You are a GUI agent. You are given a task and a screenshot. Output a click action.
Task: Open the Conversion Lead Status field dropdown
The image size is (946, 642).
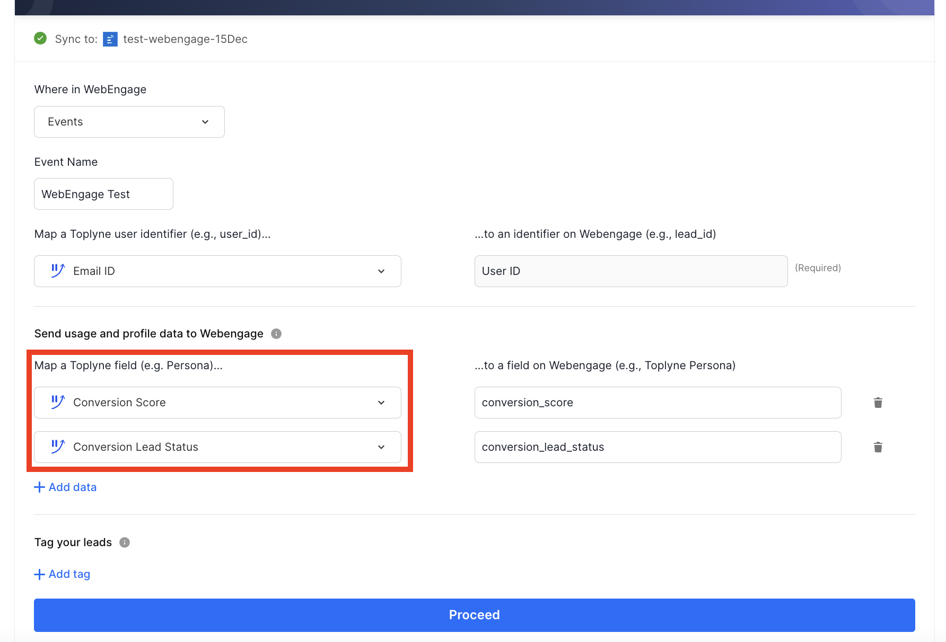coord(217,447)
